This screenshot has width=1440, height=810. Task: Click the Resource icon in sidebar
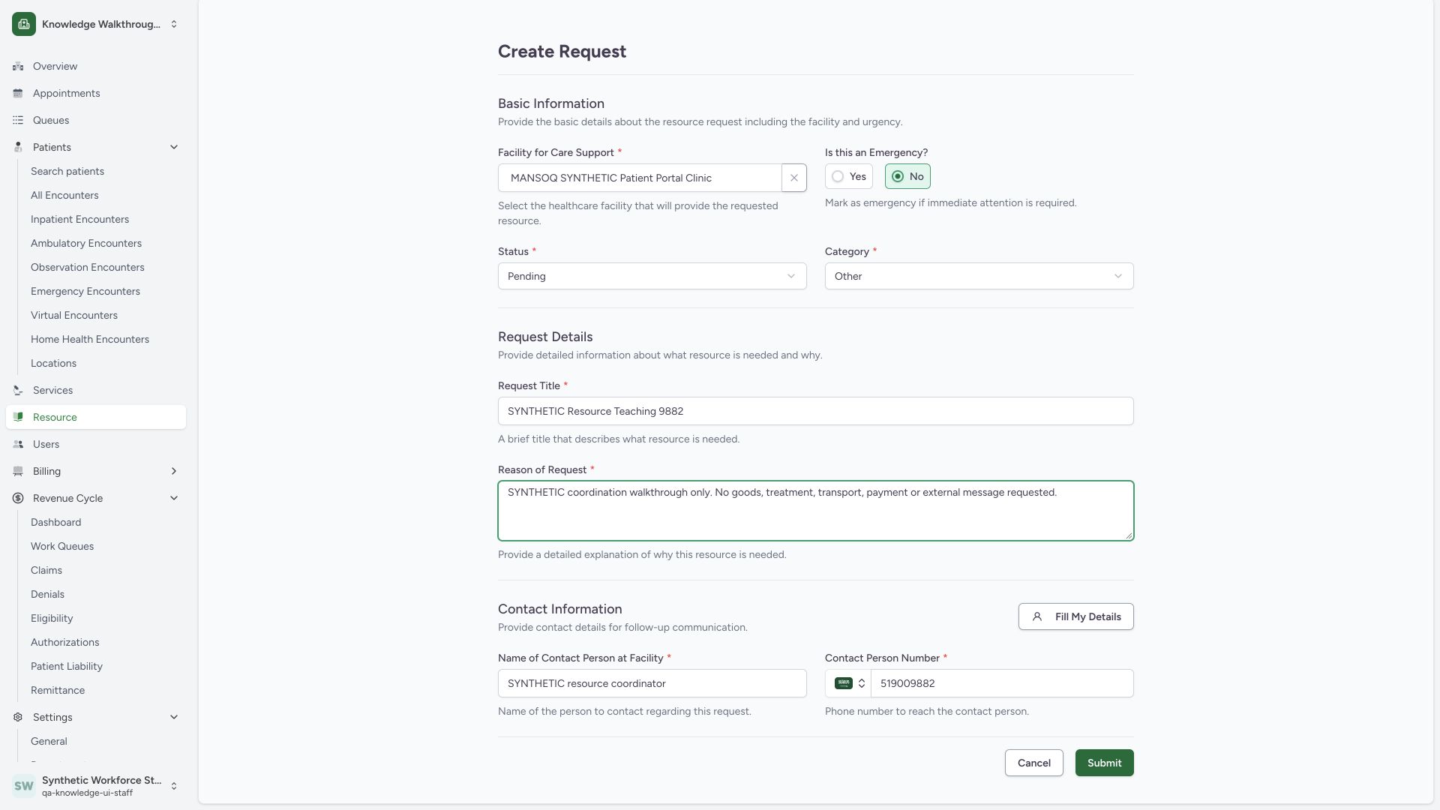coord(18,417)
